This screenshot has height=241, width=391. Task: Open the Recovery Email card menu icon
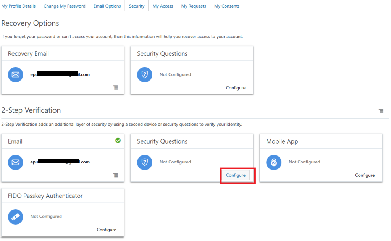[x=116, y=87]
